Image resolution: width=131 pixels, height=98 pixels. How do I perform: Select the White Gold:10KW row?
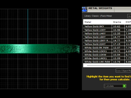tap(107, 55)
